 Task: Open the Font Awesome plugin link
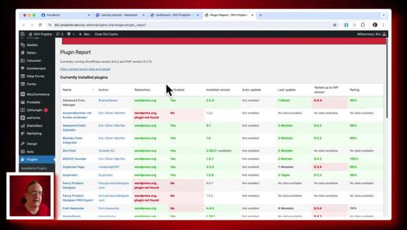coord(73,208)
